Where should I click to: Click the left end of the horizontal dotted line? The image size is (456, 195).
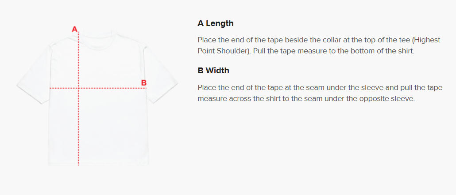(x=50, y=88)
